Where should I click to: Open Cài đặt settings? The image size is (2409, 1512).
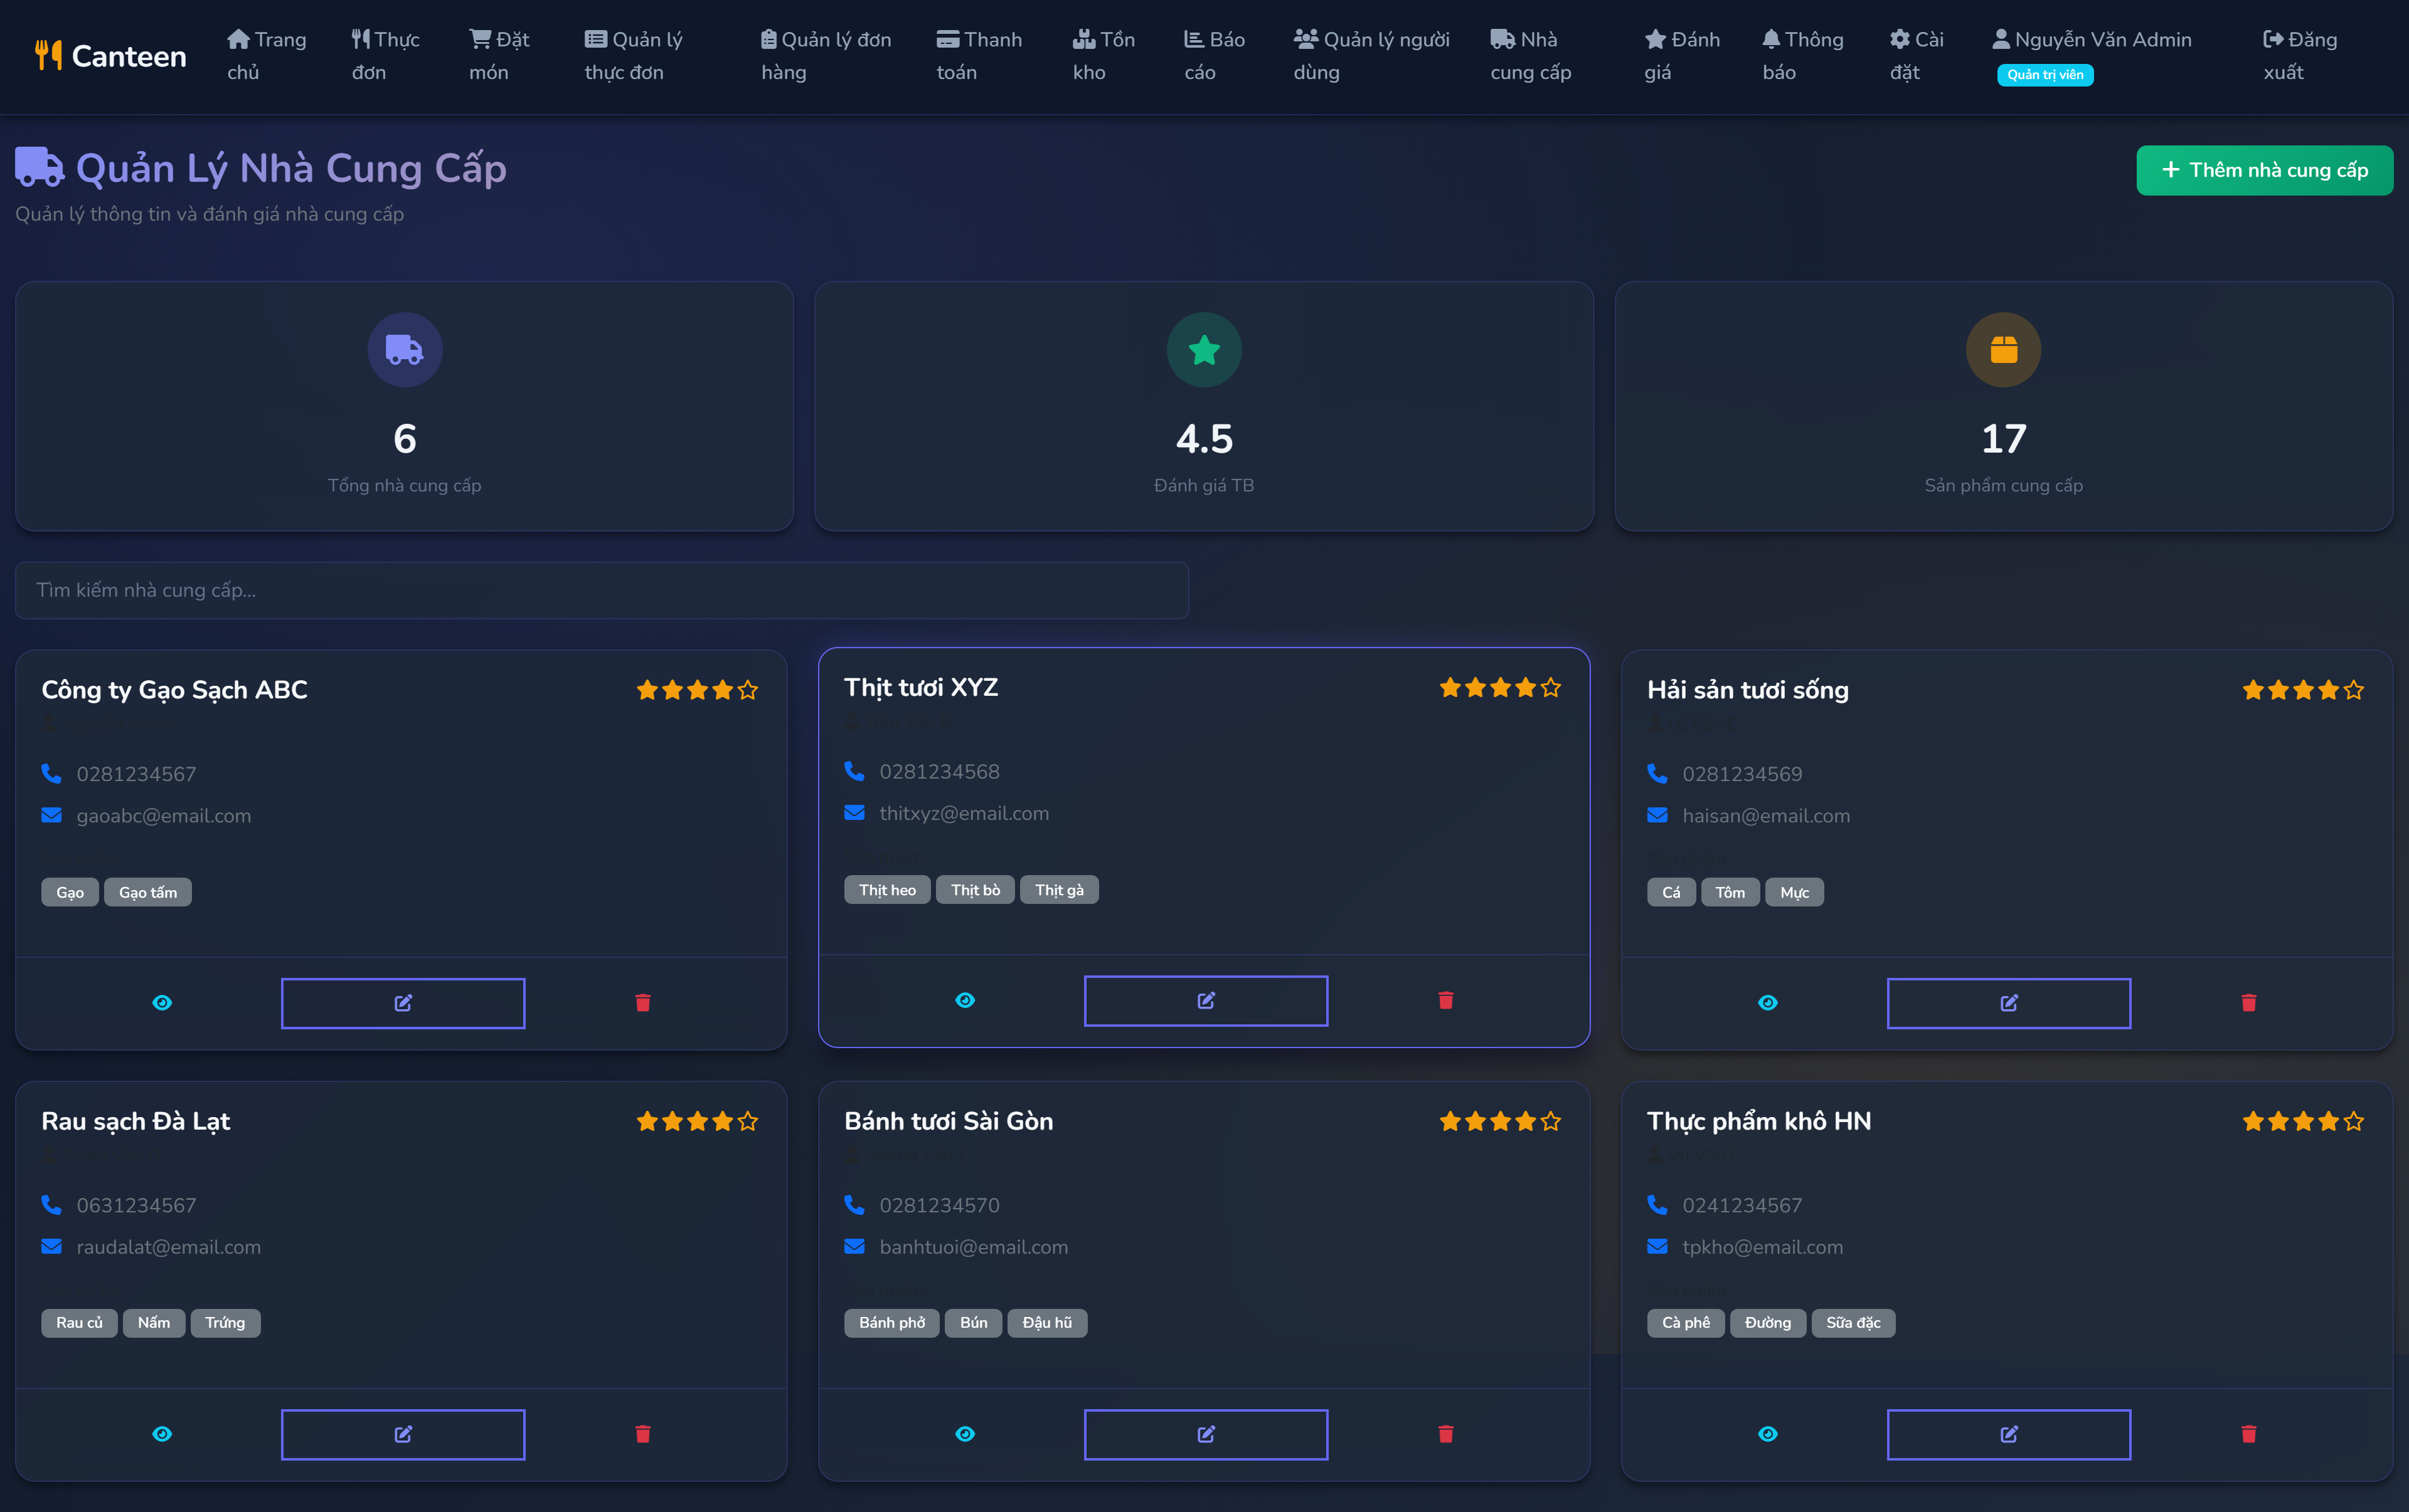(1917, 56)
